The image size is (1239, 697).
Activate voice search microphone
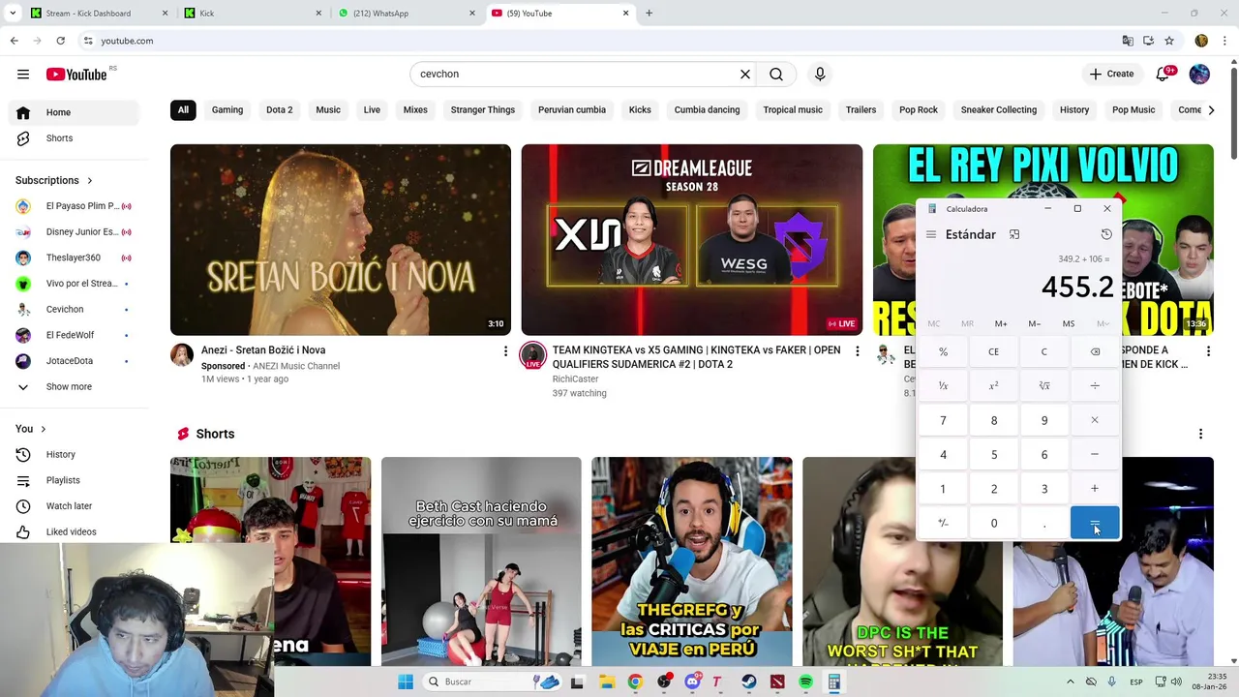820,74
